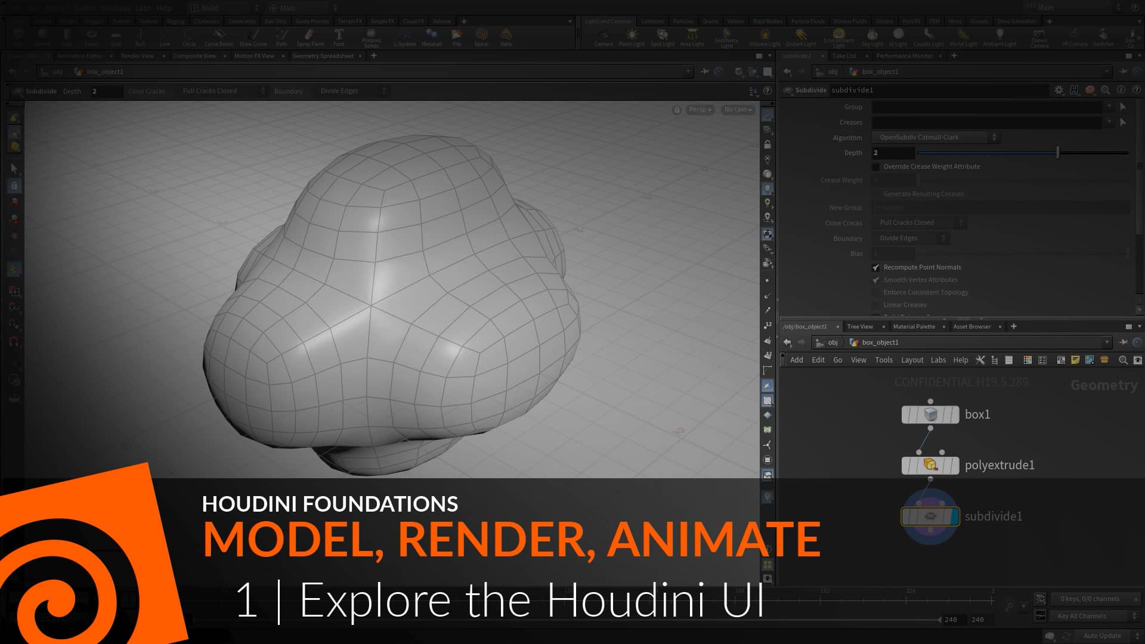The width and height of the screenshot is (1145, 644).
Task: Toggle Smooth Vertex Attributes off
Action: [875, 280]
